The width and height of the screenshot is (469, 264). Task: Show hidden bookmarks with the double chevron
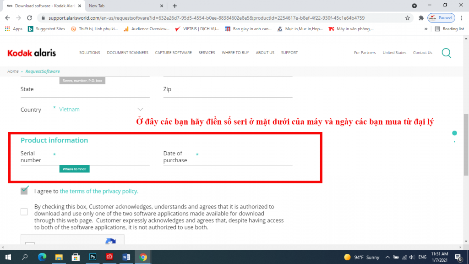pyautogui.click(x=426, y=29)
